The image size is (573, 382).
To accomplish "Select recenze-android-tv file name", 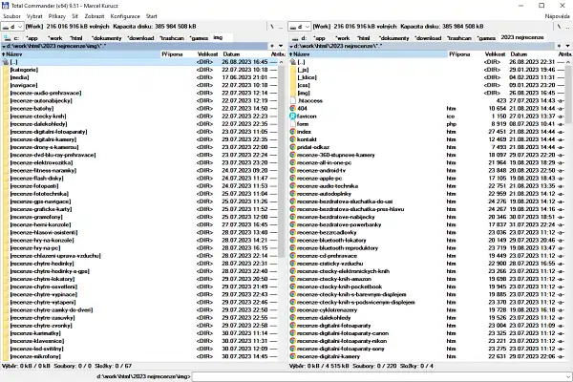I will click(x=321, y=171).
